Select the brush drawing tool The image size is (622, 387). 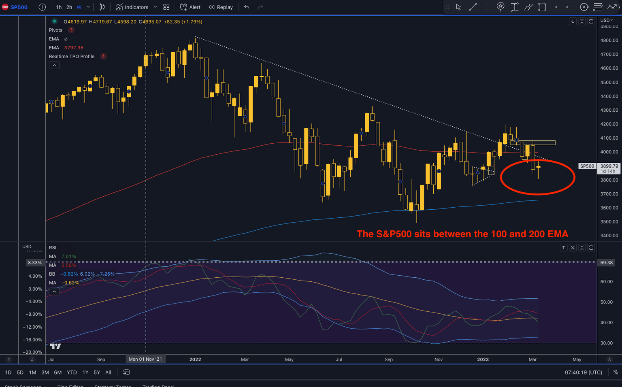[x=528, y=7]
